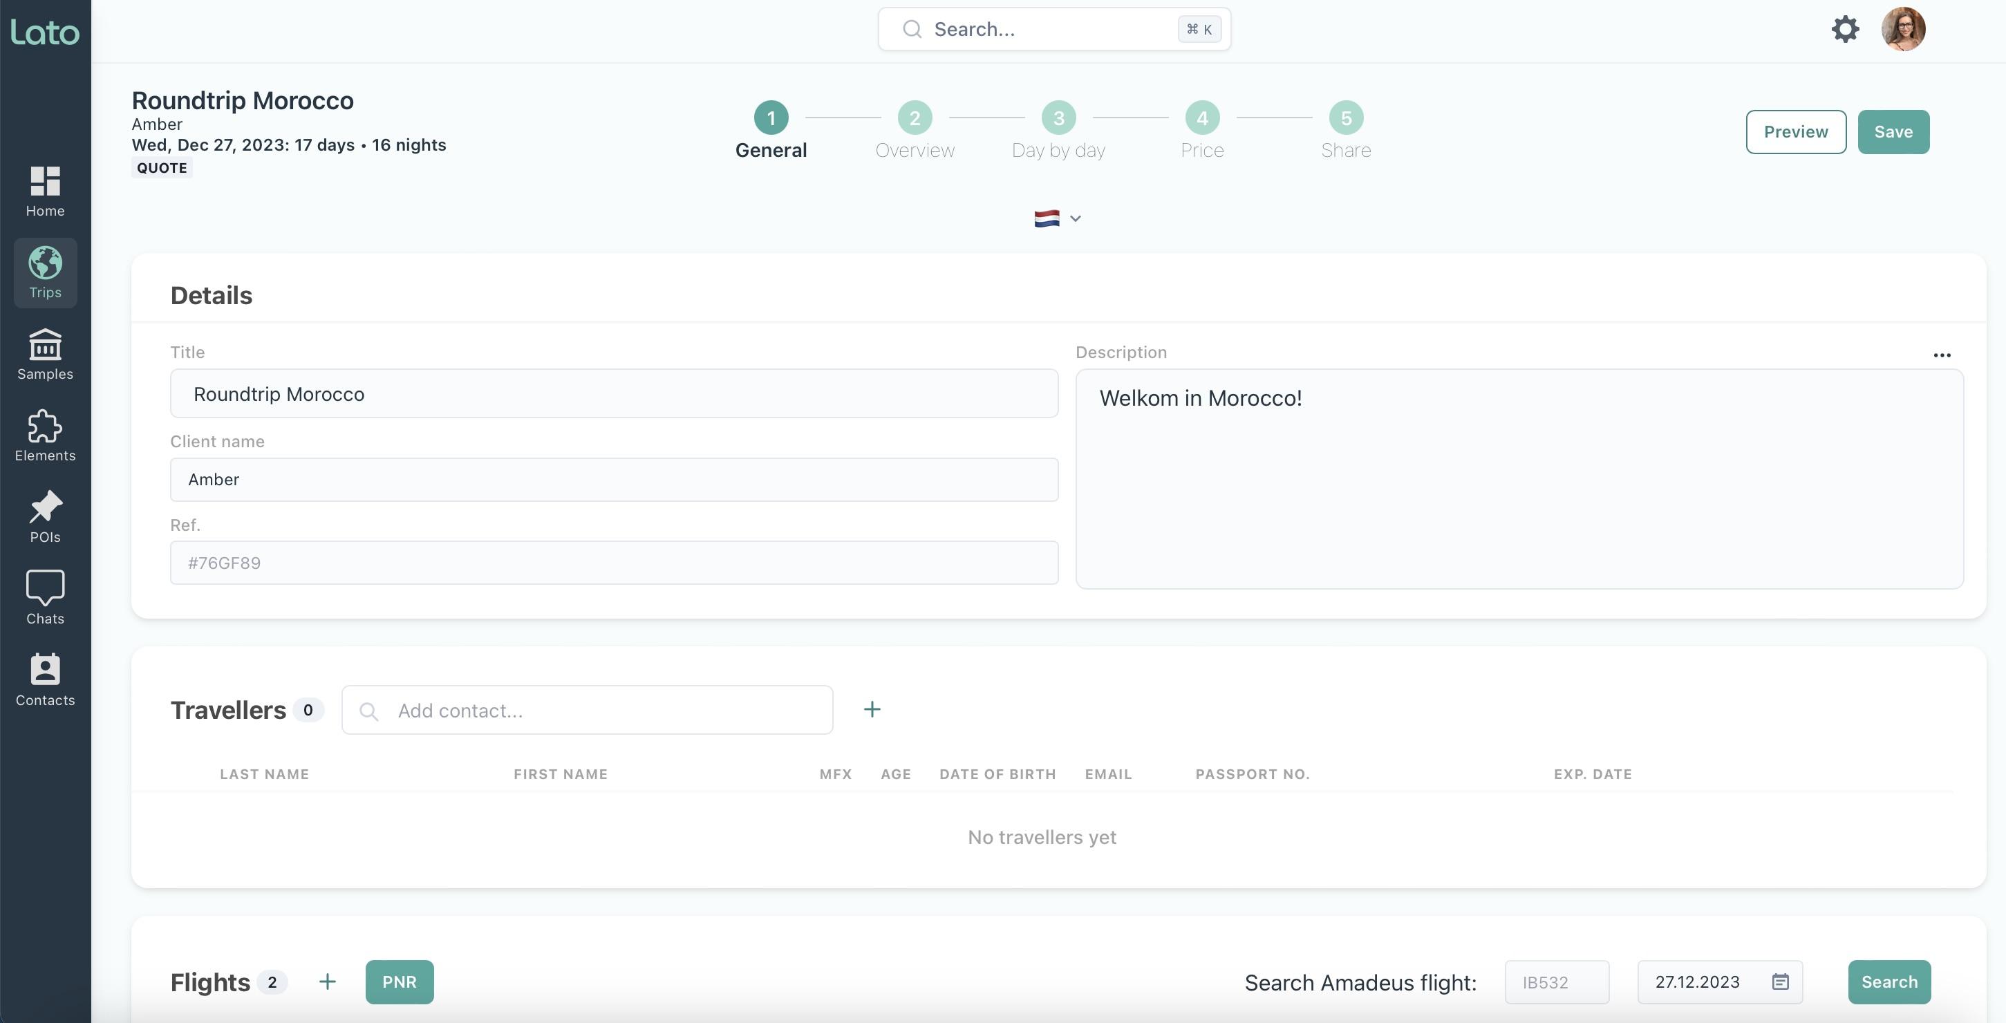This screenshot has height=1023, width=2006.
Task: Switch to the Day by day step
Action: (1058, 118)
